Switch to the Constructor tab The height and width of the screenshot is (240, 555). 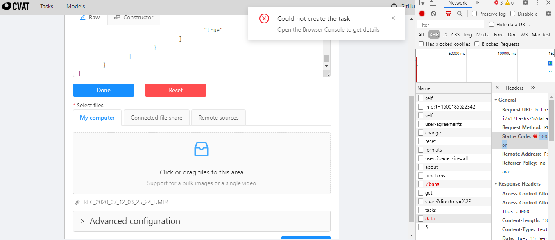tap(134, 17)
